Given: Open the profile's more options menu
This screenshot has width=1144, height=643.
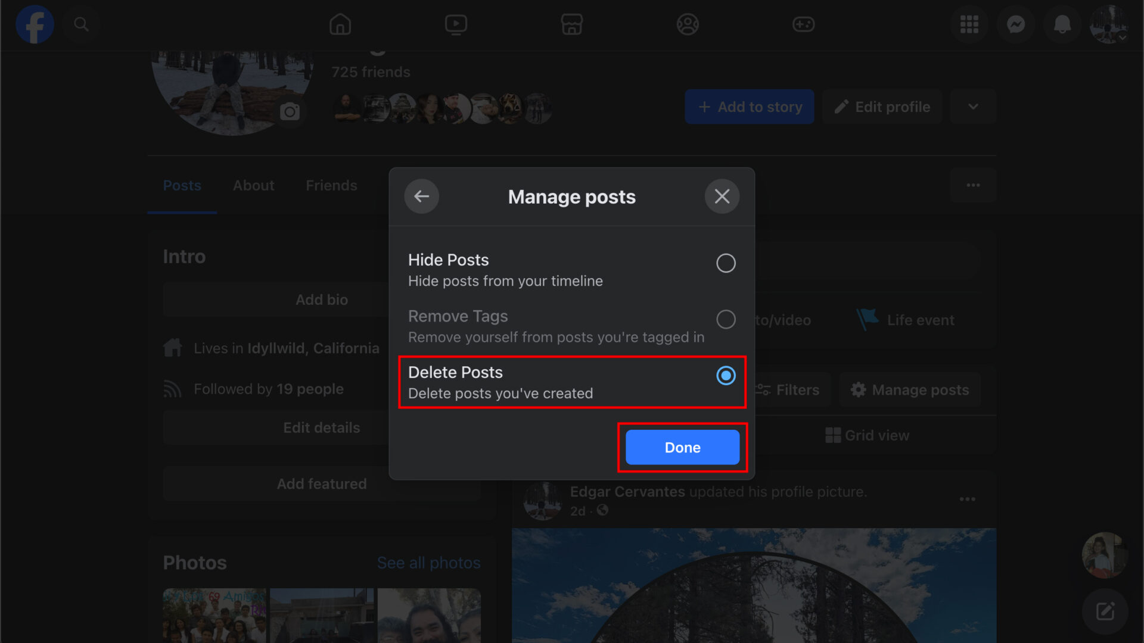Looking at the screenshot, I should [x=973, y=185].
